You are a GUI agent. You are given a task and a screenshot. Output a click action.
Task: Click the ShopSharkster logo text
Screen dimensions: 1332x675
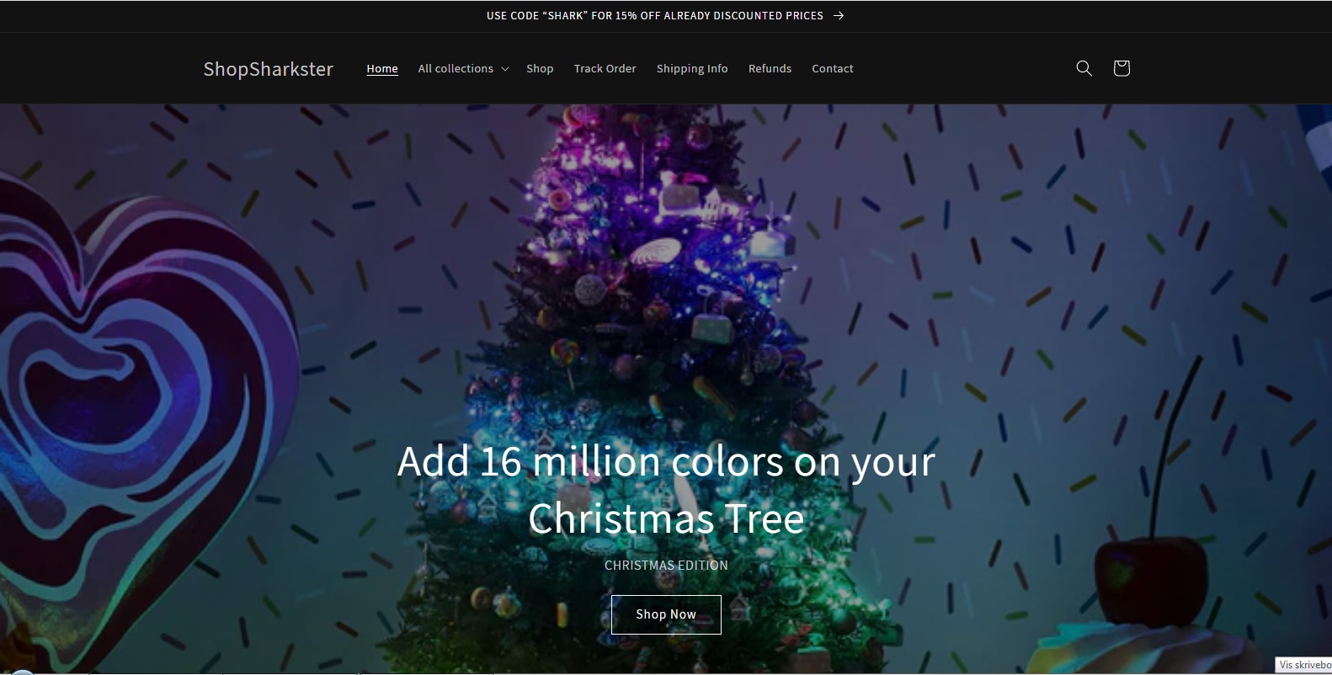(x=269, y=69)
